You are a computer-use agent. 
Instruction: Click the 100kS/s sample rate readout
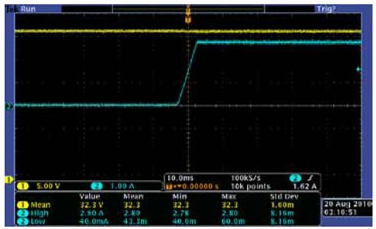pos(246,178)
